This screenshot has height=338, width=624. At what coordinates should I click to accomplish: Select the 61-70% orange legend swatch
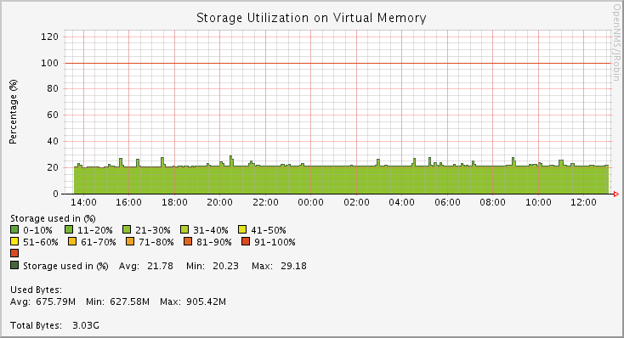coord(72,241)
